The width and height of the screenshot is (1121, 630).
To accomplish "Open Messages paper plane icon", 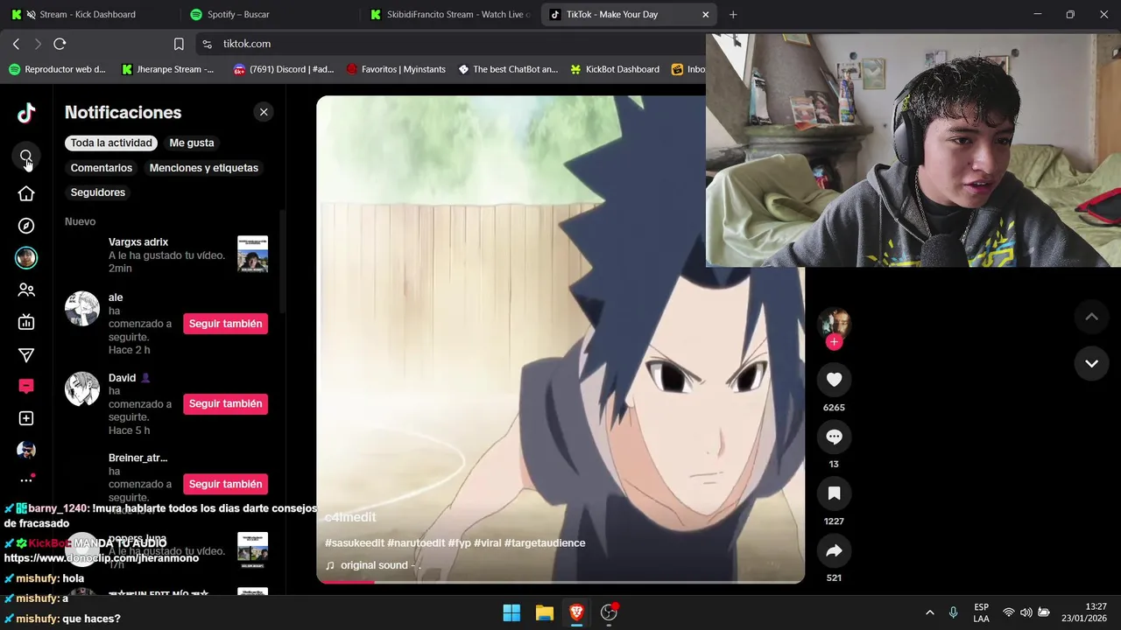I will click(26, 354).
